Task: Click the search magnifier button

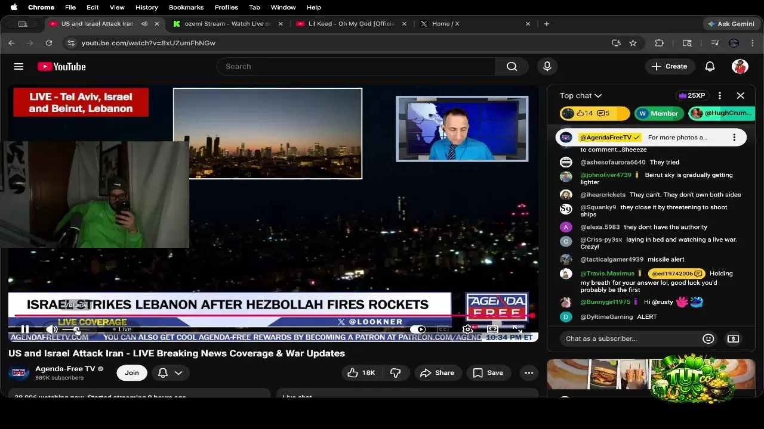Action: pyautogui.click(x=512, y=66)
